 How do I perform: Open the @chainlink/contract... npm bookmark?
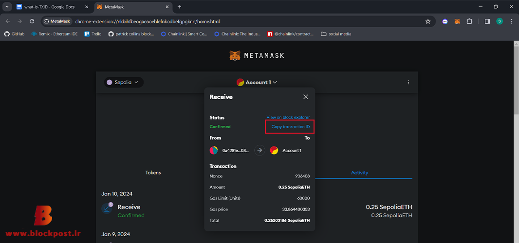click(291, 34)
